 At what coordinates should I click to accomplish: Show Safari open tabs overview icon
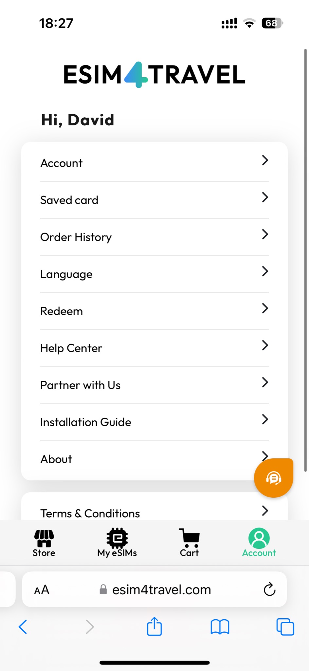pyautogui.click(x=285, y=627)
